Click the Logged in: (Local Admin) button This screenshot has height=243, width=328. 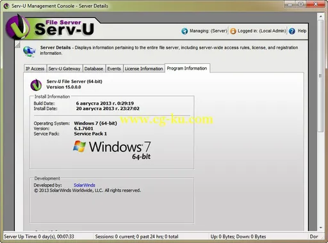[x=258, y=31]
